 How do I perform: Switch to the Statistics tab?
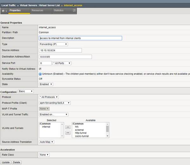(58, 11)
